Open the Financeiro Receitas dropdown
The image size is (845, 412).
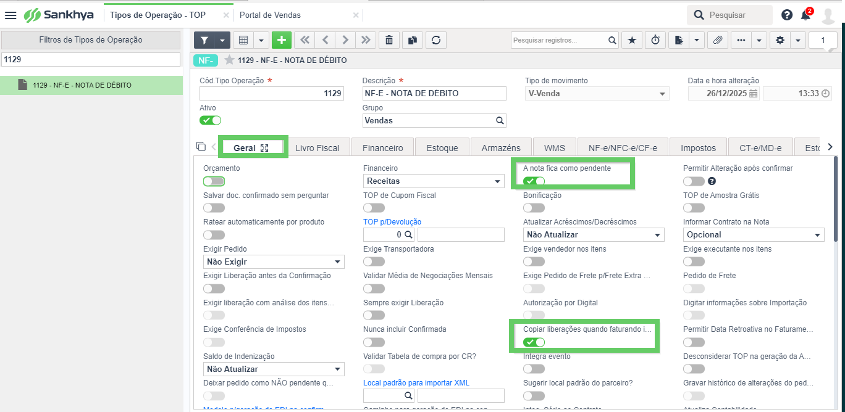pos(434,181)
